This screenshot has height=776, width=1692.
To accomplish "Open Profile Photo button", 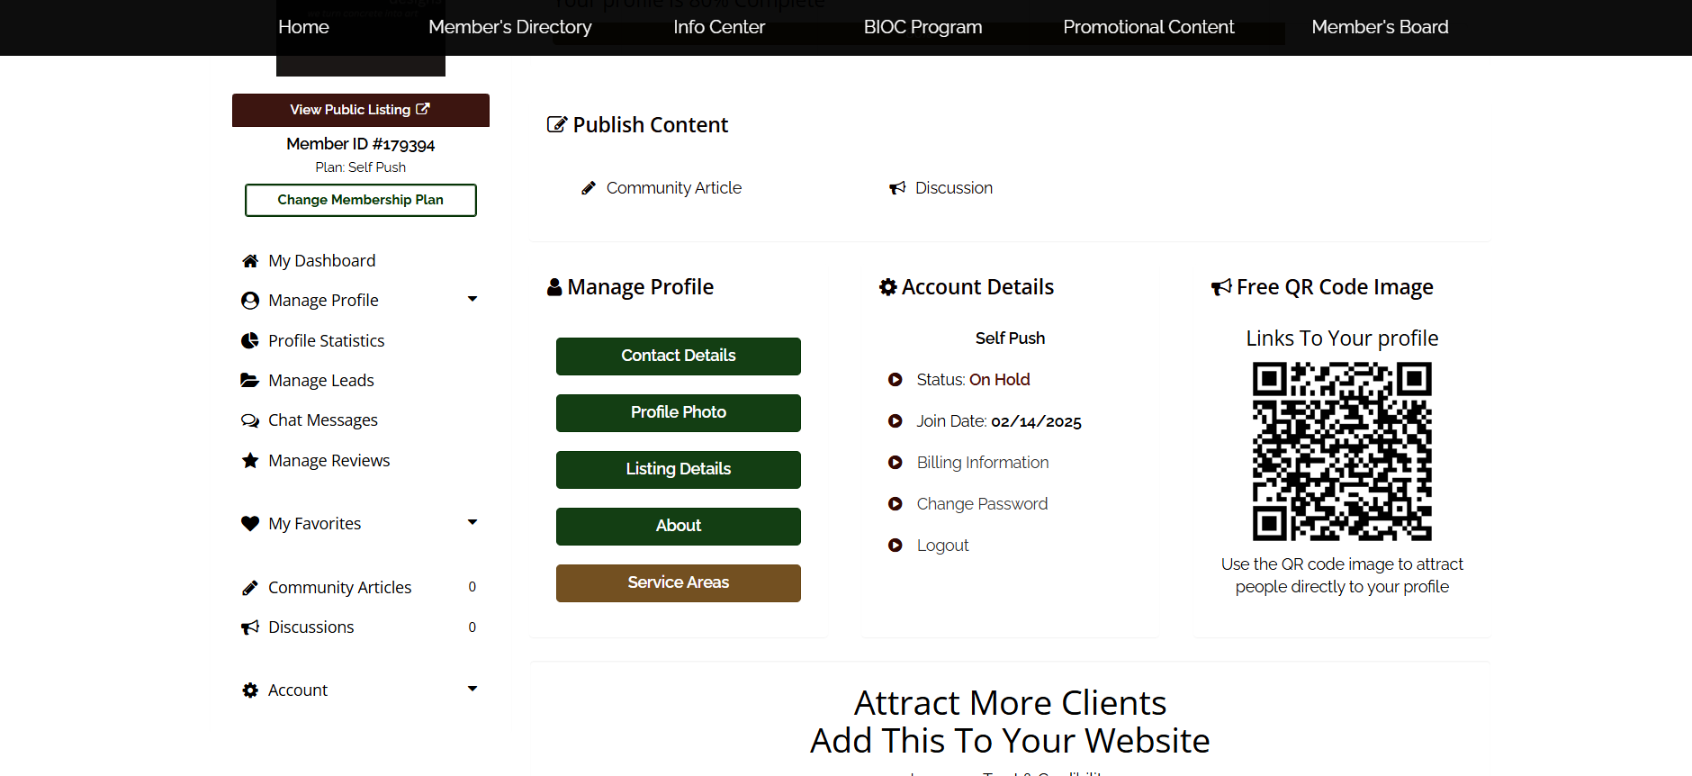I will pos(679,413).
